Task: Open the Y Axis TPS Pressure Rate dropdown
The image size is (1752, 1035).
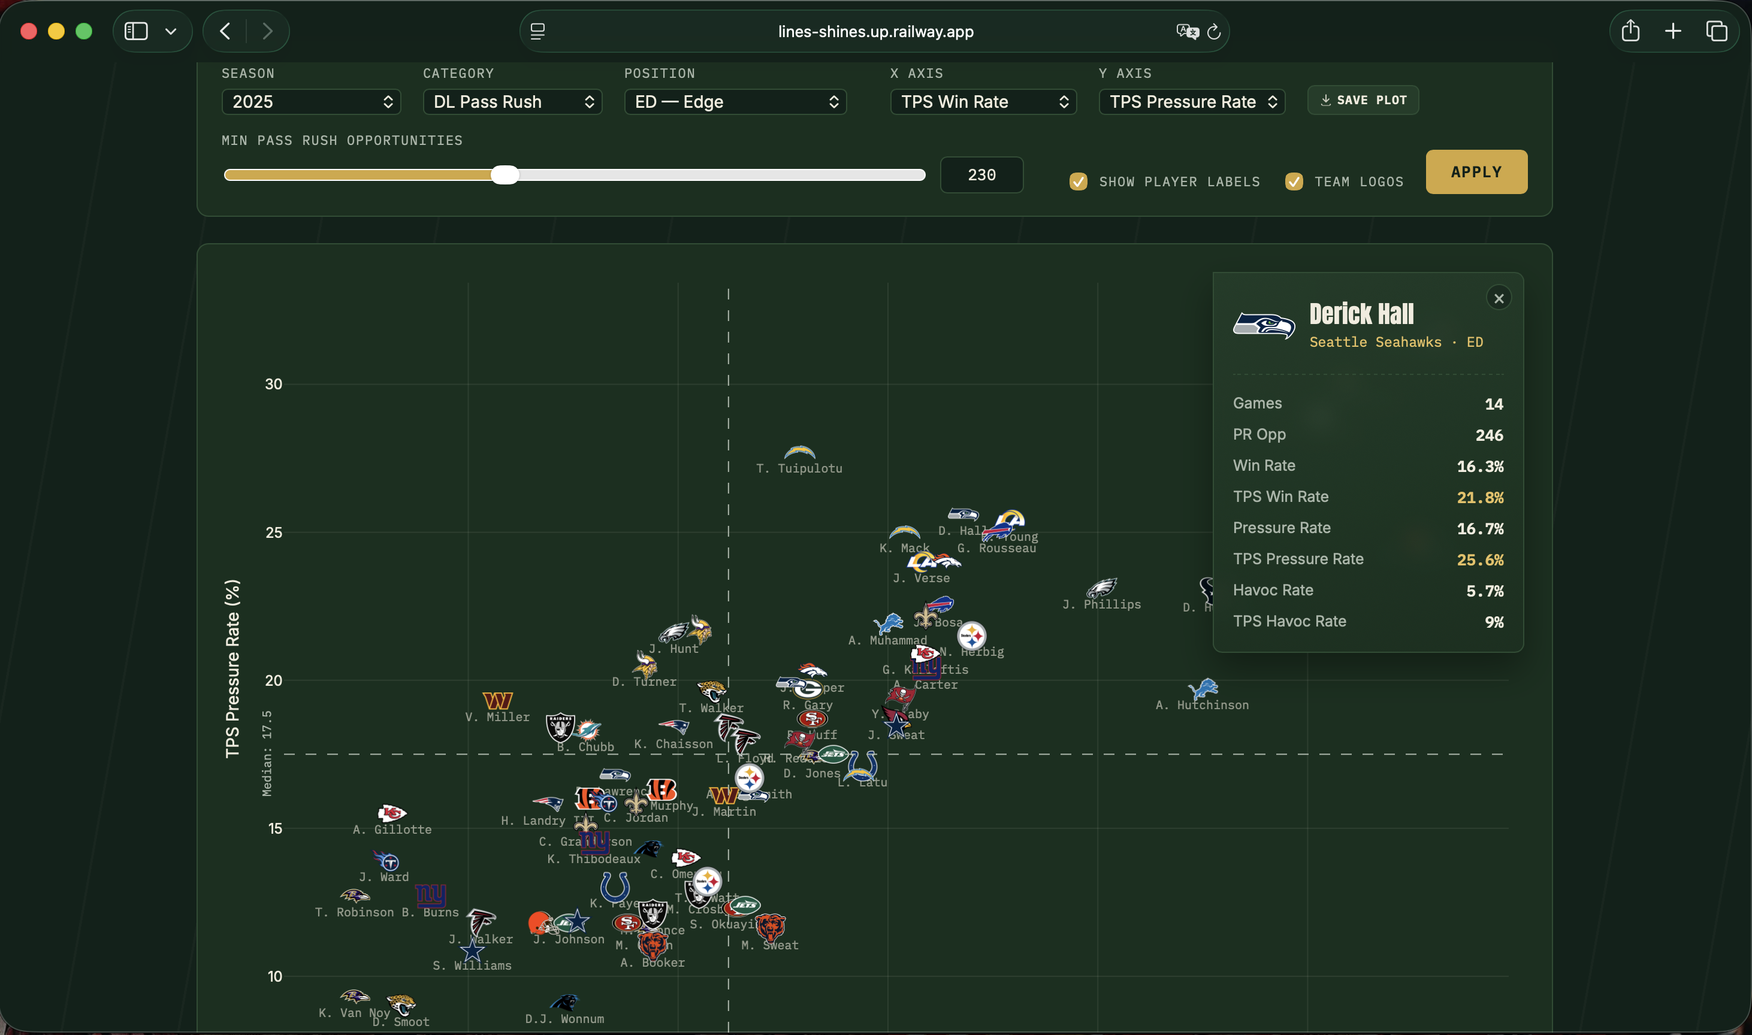Action: tap(1192, 102)
